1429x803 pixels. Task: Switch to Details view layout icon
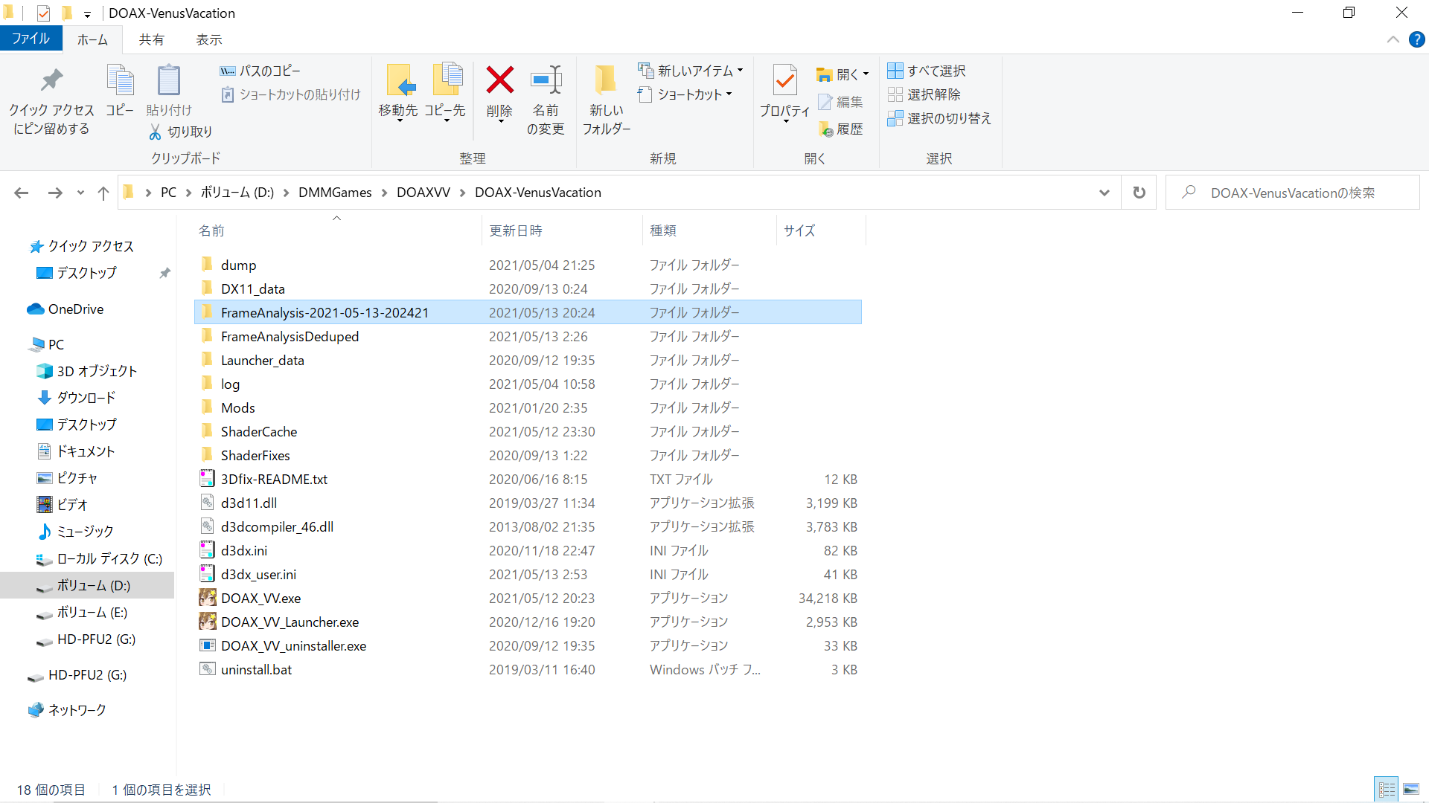(x=1387, y=789)
